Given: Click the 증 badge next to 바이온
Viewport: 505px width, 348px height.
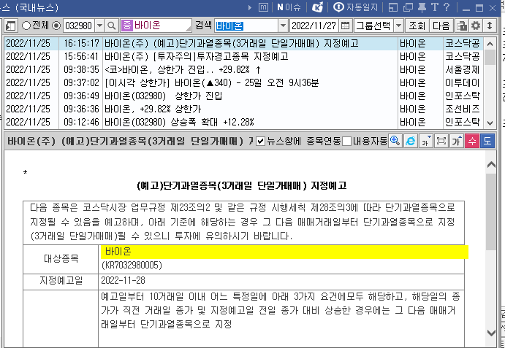Looking at the screenshot, I should [127, 26].
